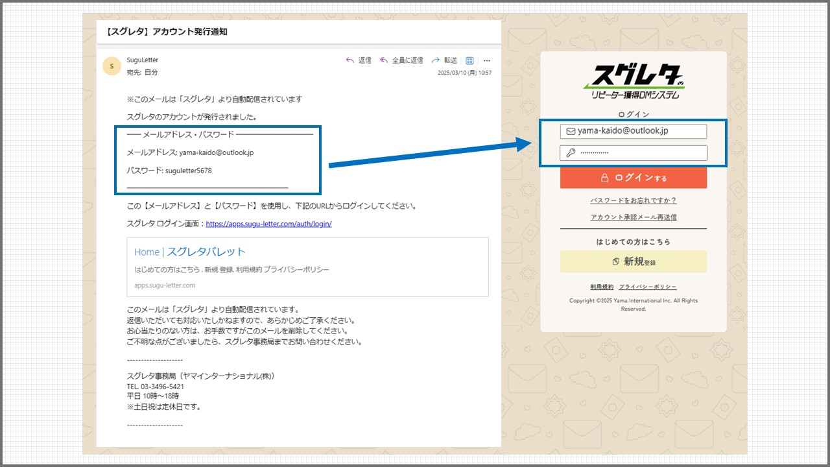Click the email address field in login form

coord(634,131)
